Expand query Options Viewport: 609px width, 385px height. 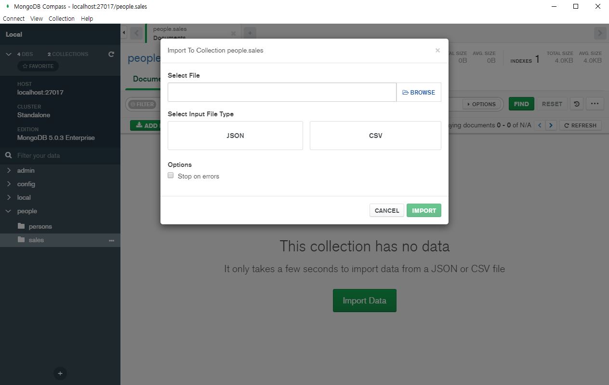tap(481, 104)
